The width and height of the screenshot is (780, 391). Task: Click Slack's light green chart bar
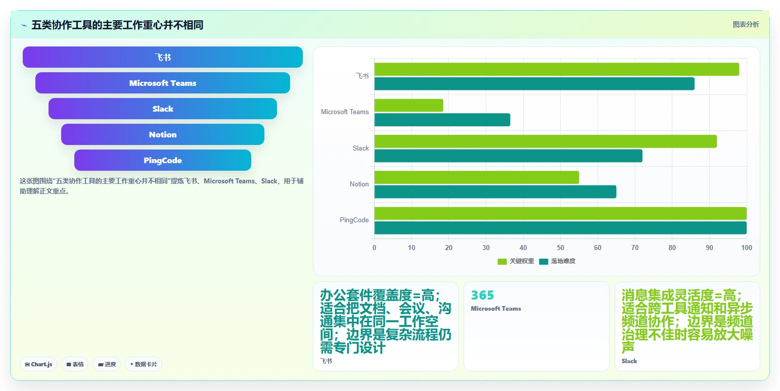click(545, 141)
